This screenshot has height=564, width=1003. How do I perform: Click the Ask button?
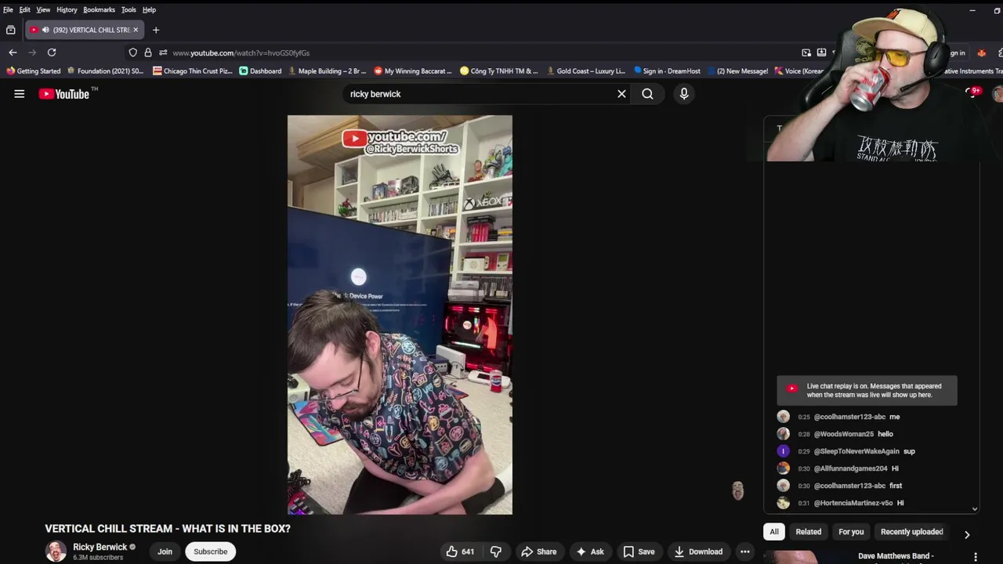point(589,551)
